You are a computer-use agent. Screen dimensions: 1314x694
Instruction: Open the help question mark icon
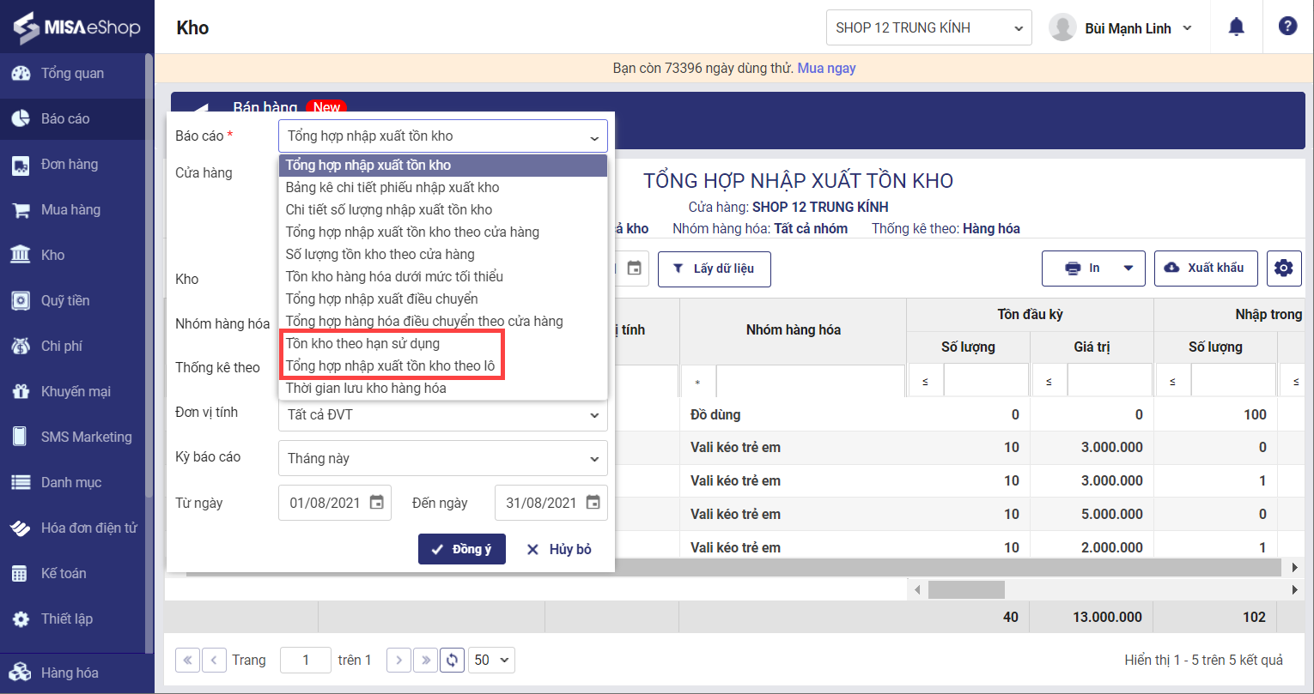pos(1287,27)
